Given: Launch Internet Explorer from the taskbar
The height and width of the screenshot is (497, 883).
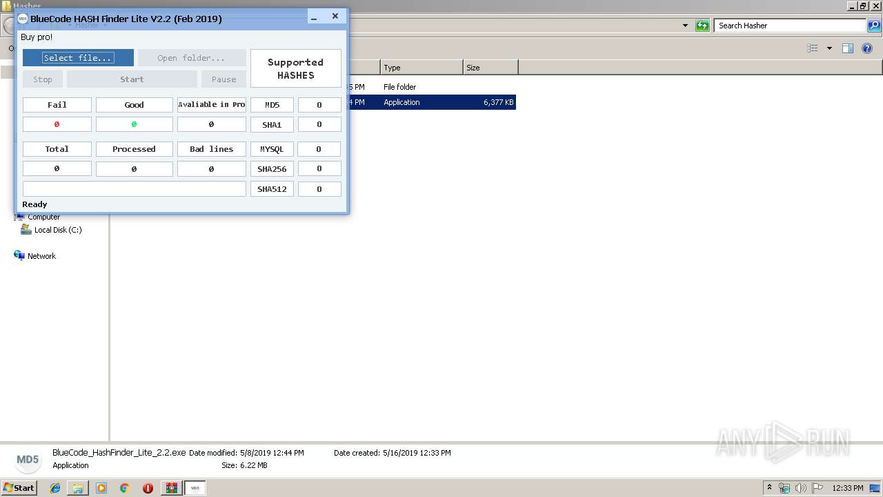Looking at the screenshot, I should (55, 488).
